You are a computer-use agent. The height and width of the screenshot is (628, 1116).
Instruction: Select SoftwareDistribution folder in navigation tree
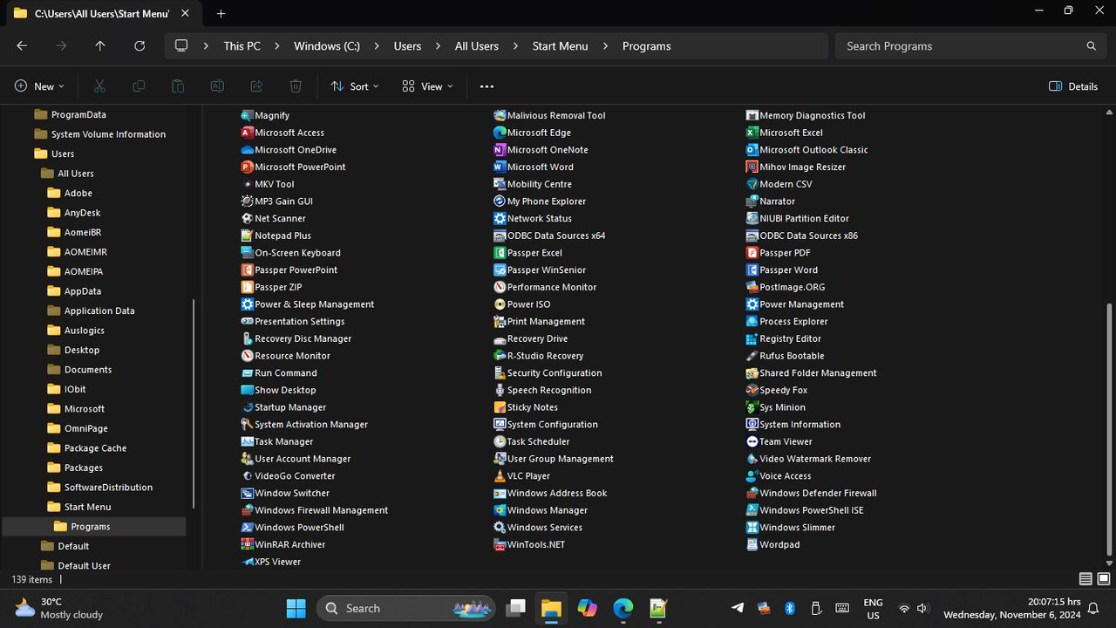pos(108,488)
